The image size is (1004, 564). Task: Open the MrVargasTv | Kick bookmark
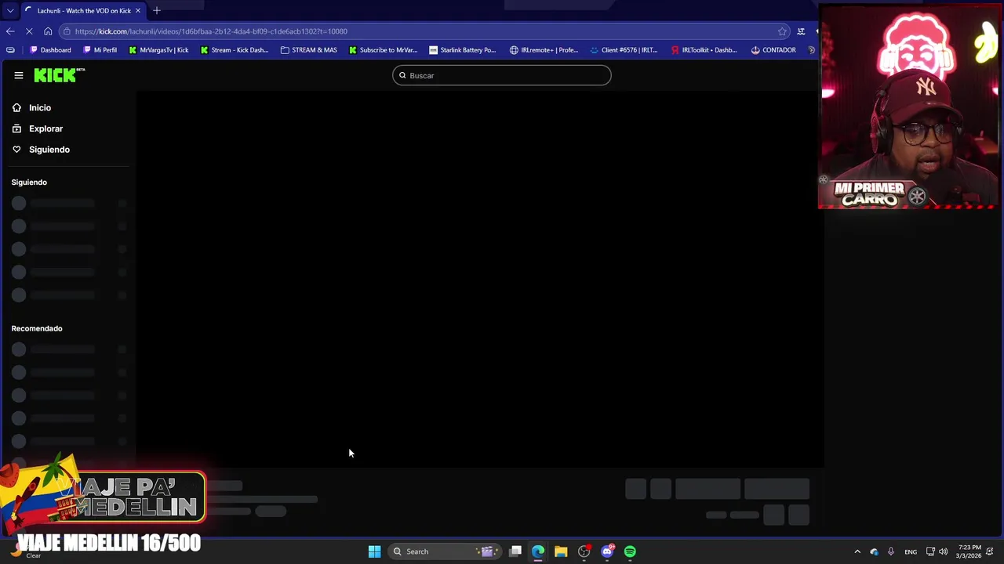[158, 50]
